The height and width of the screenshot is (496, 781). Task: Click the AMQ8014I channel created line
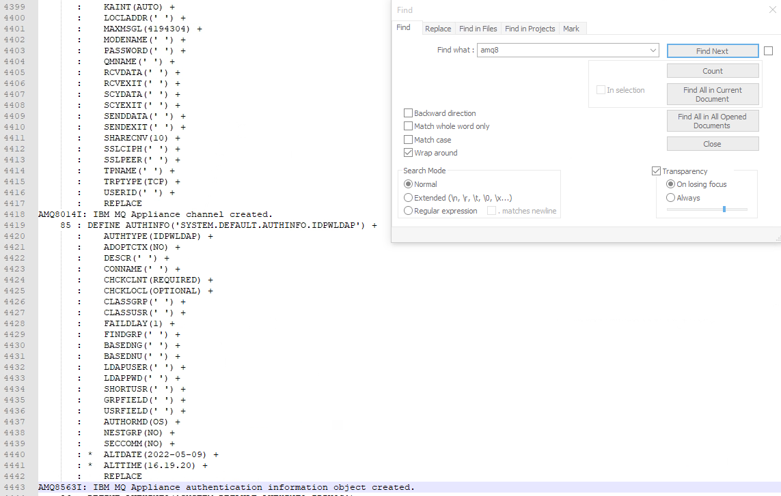(155, 214)
